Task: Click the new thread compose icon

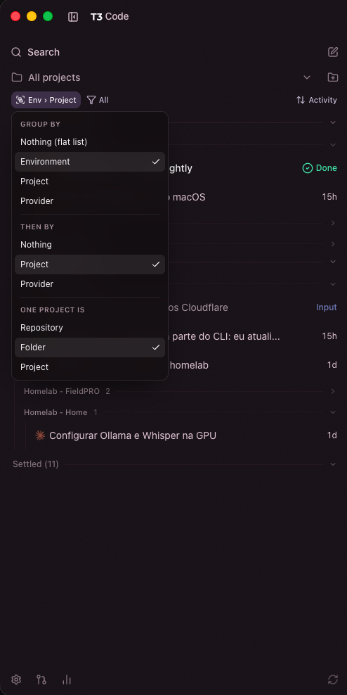Action: point(333,52)
